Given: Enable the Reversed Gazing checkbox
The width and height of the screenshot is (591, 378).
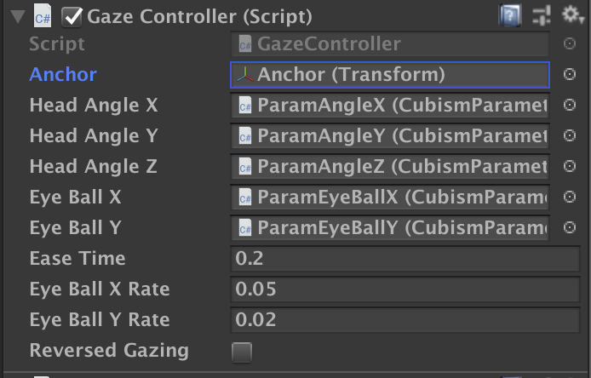Looking at the screenshot, I should 242,351.
